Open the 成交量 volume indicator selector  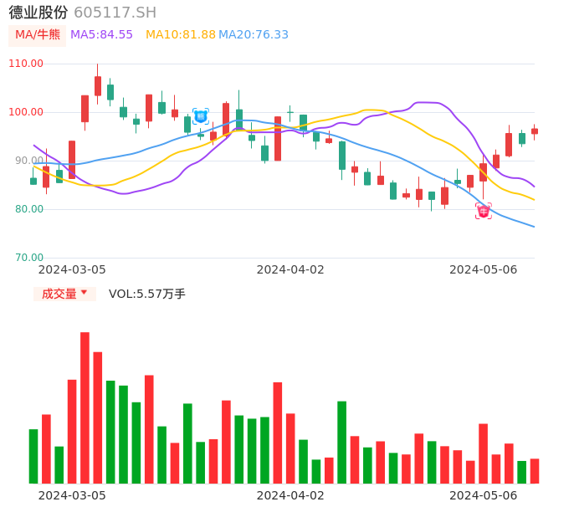click(59, 294)
